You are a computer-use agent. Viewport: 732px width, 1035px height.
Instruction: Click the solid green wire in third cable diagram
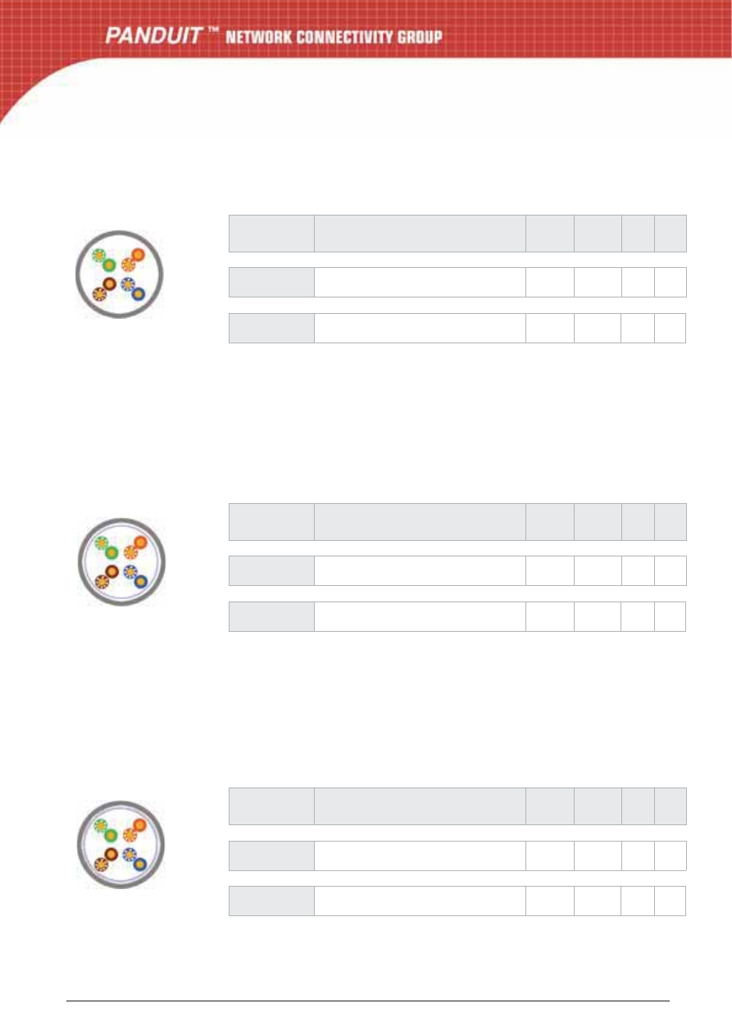click(111, 835)
